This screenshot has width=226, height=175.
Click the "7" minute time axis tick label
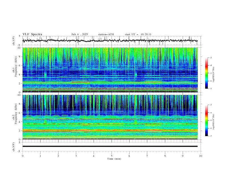pos(147,156)
